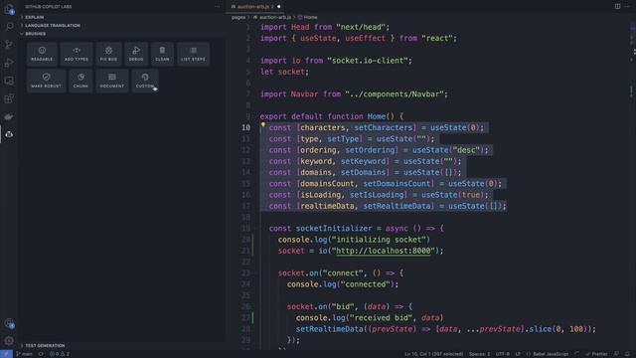
Task: Apply the Fix Bug brush
Action: 108,54
